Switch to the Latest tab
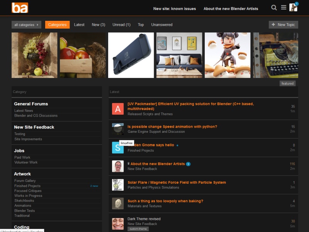Viewport: 309px width, 232px height. tap(79, 25)
